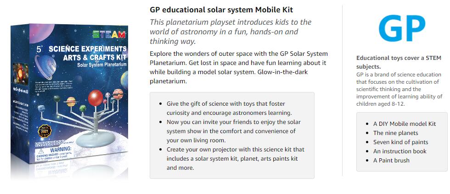Click the 'A Paint brush' list item
The width and height of the screenshot is (450, 194).
pos(391,160)
